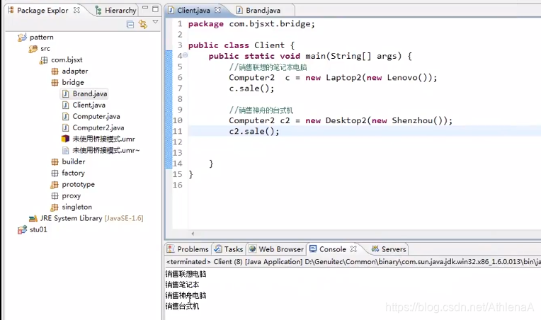Close the Console tab
This screenshot has width=541, height=320.
(x=353, y=248)
